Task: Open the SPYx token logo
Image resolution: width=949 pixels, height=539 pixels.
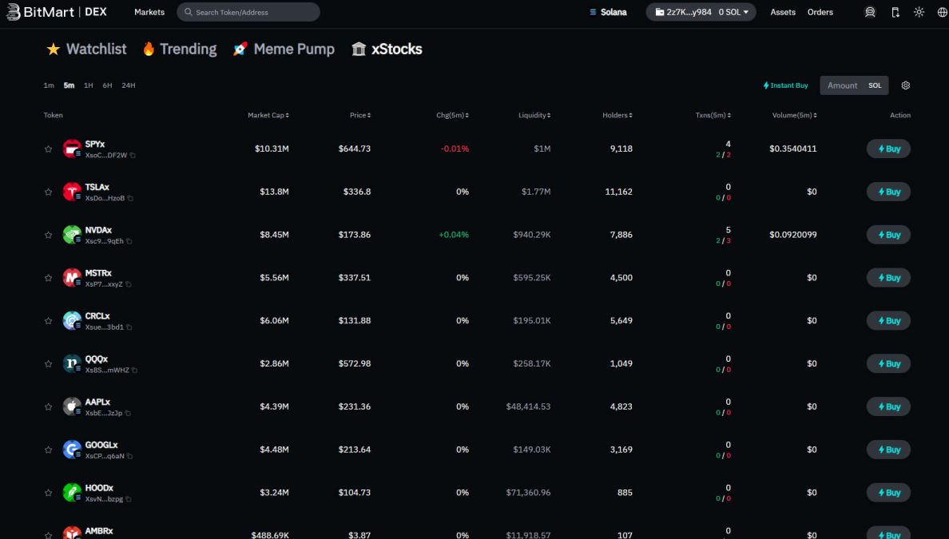Action: click(x=72, y=149)
